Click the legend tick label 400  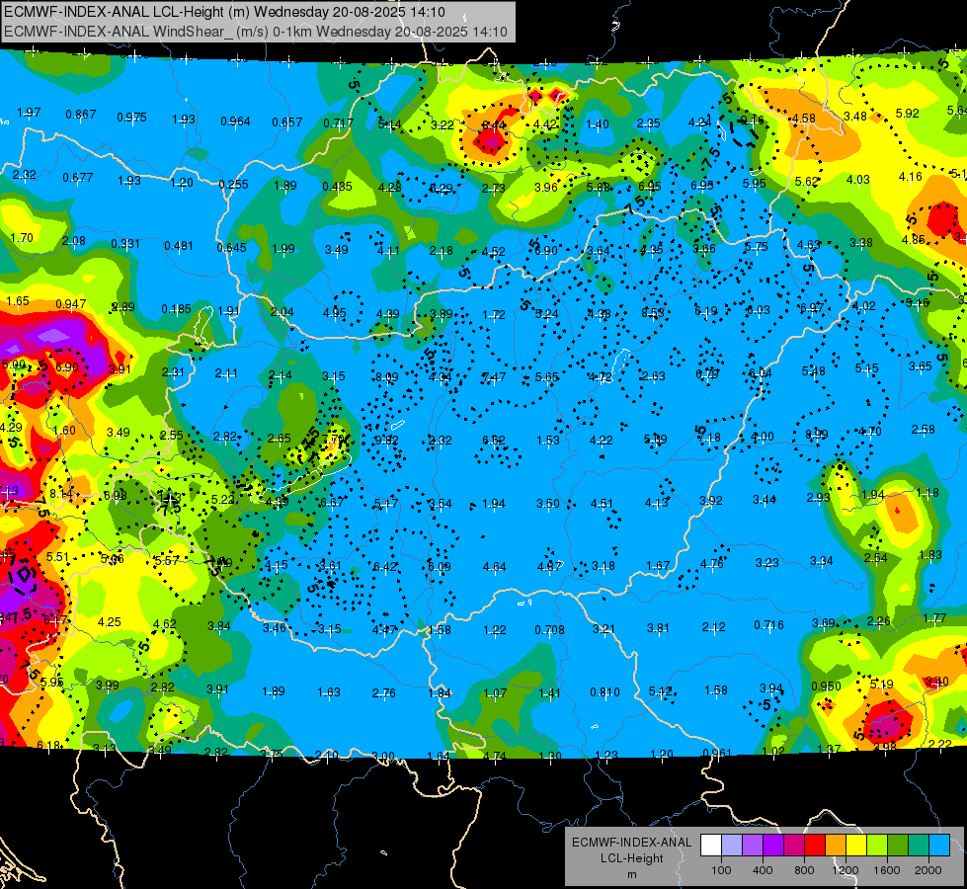[x=763, y=870]
